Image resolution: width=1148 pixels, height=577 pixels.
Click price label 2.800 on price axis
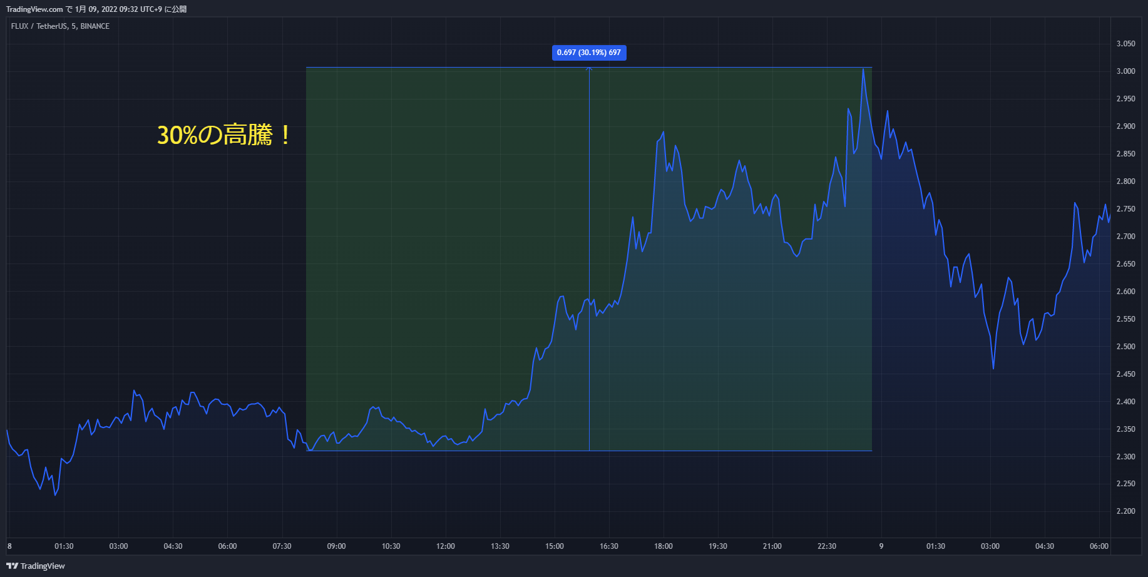(1125, 181)
